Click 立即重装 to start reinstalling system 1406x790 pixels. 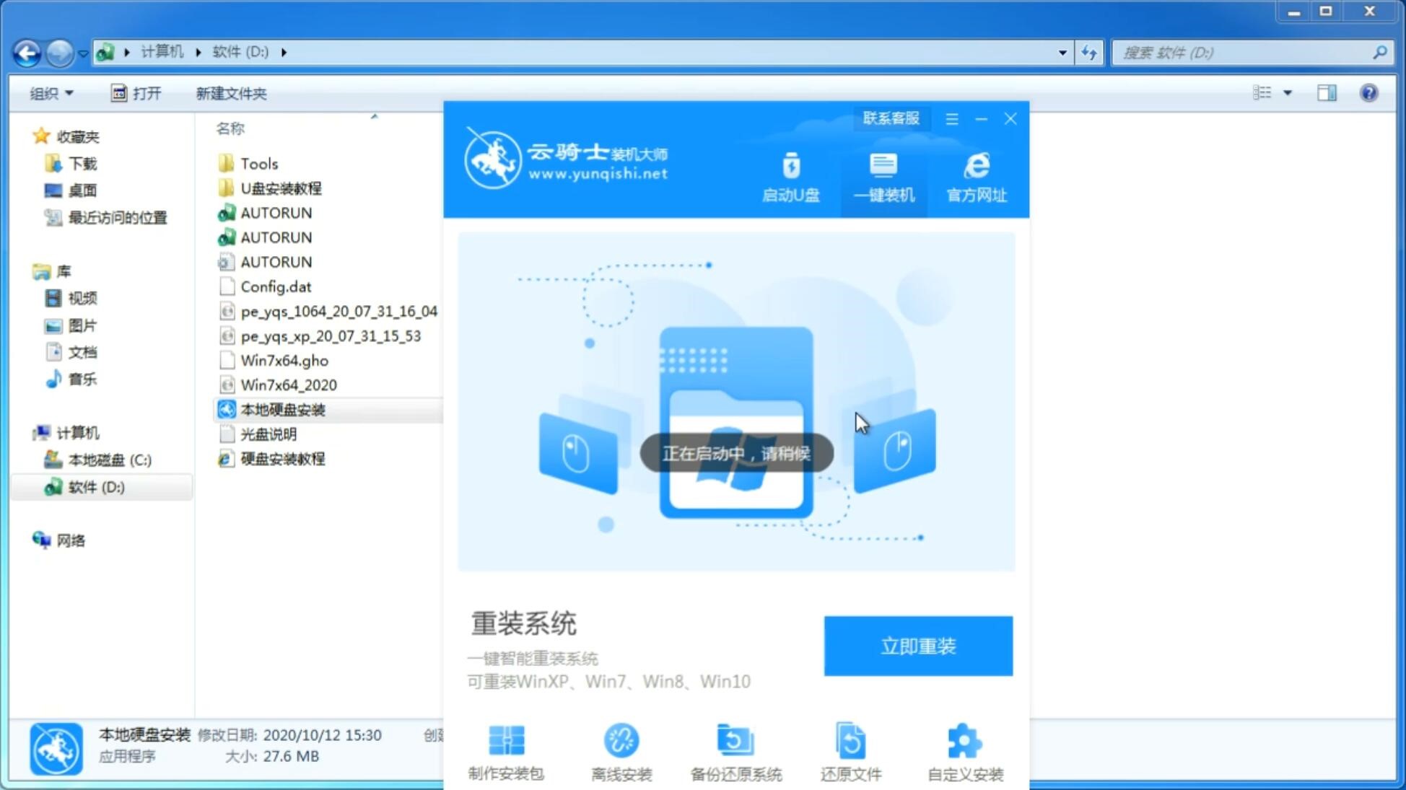[918, 645]
